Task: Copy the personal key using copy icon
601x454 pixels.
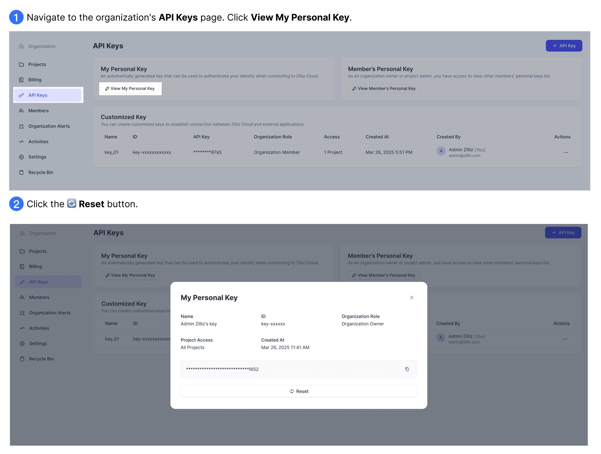Action: tap(407, 369)
